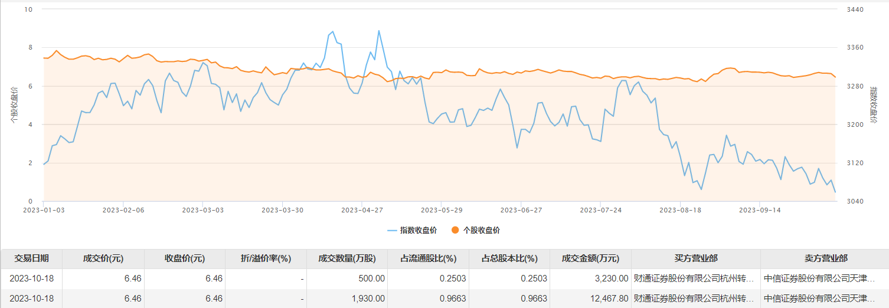Screen dimensions: 889x308
Task: Click the 3440 label on right axis
Action: [x=855, y=9]
